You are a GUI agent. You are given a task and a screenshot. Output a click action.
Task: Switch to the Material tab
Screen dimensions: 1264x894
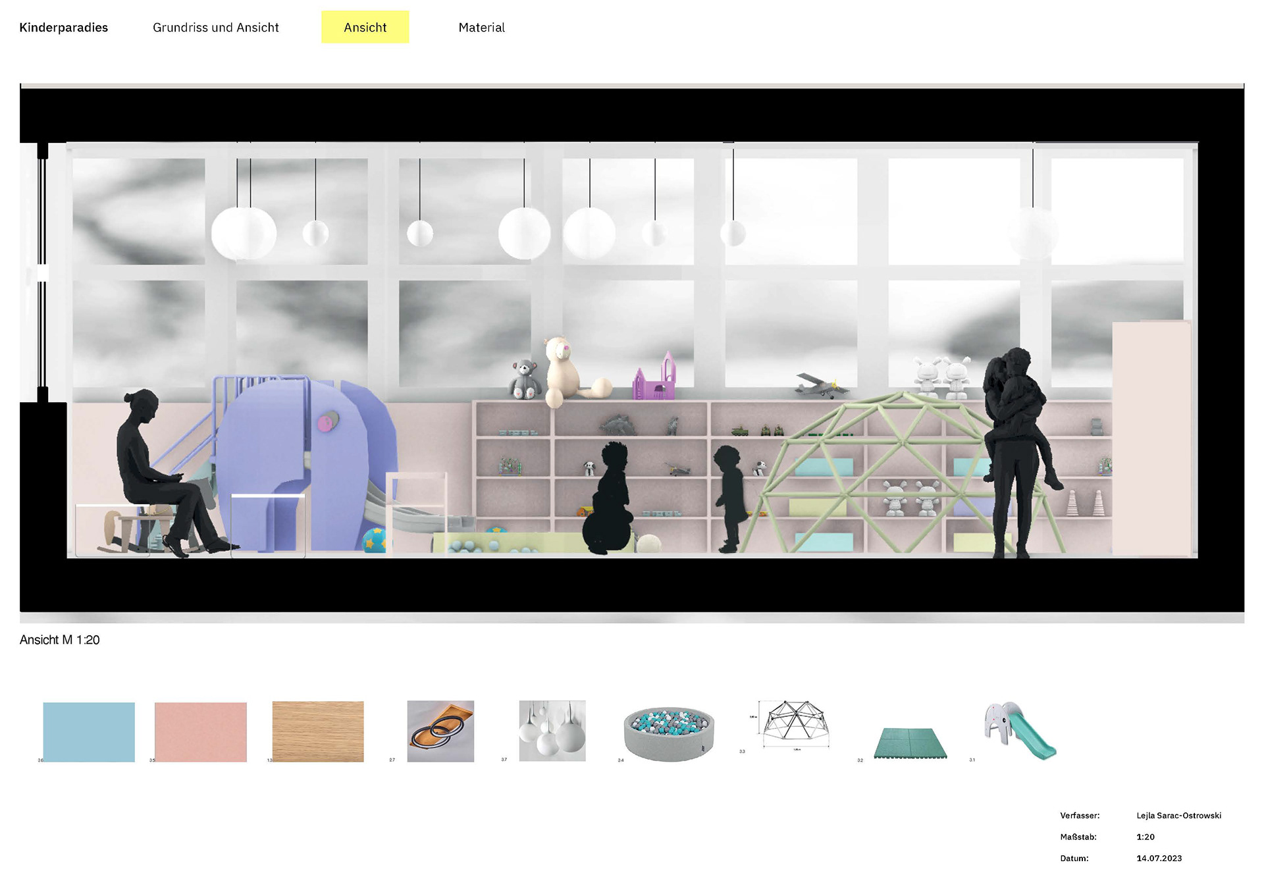481,28
